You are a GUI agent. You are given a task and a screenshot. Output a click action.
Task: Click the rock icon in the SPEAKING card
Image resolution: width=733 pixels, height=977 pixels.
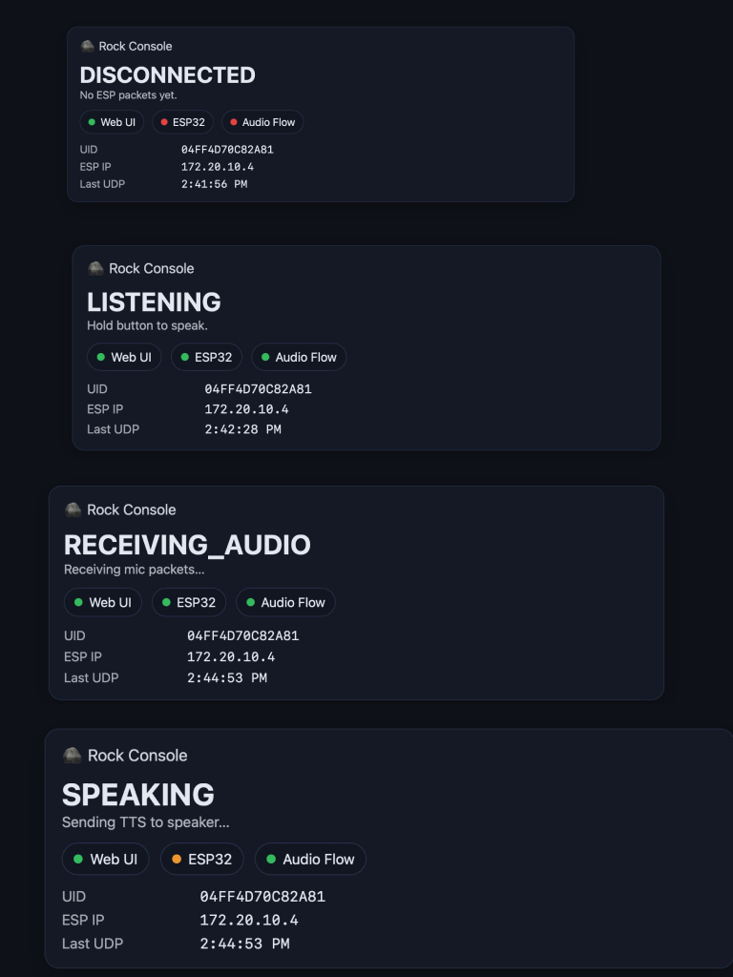click(x=73, y=755)
